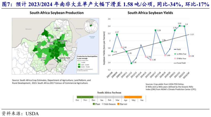Click the 'Lesotho' map label
This screenshot has width=211, height=117.
[51, 64]
